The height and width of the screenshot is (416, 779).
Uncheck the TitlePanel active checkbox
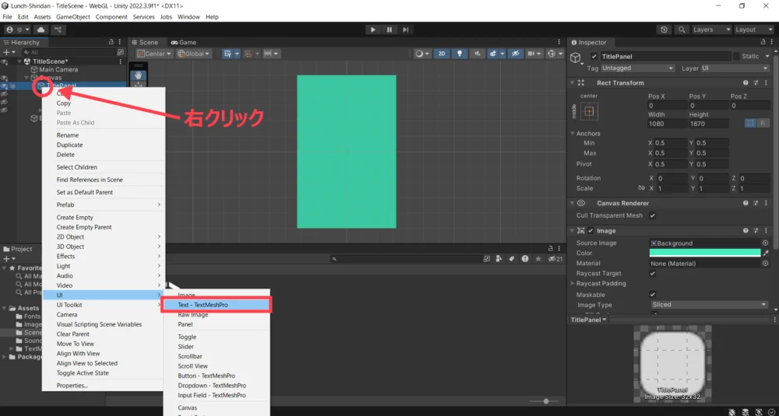(x=594, y=57)
